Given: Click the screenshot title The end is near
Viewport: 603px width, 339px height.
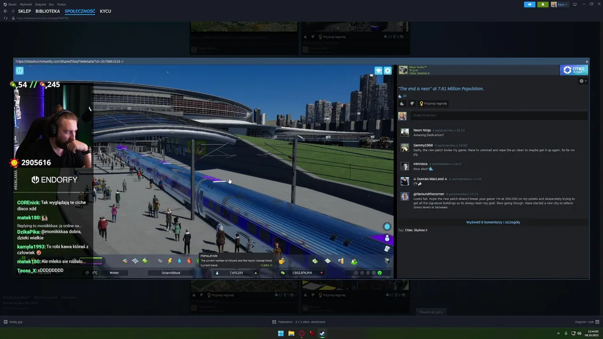Looking at the screenshot, I should (441, 89).
